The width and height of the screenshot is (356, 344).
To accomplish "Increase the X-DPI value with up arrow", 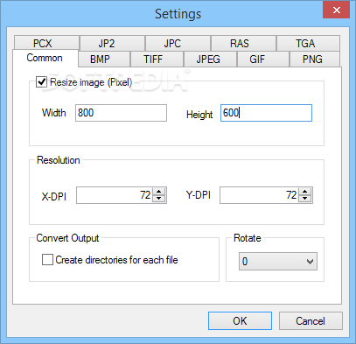I will (x=159, y=192).
